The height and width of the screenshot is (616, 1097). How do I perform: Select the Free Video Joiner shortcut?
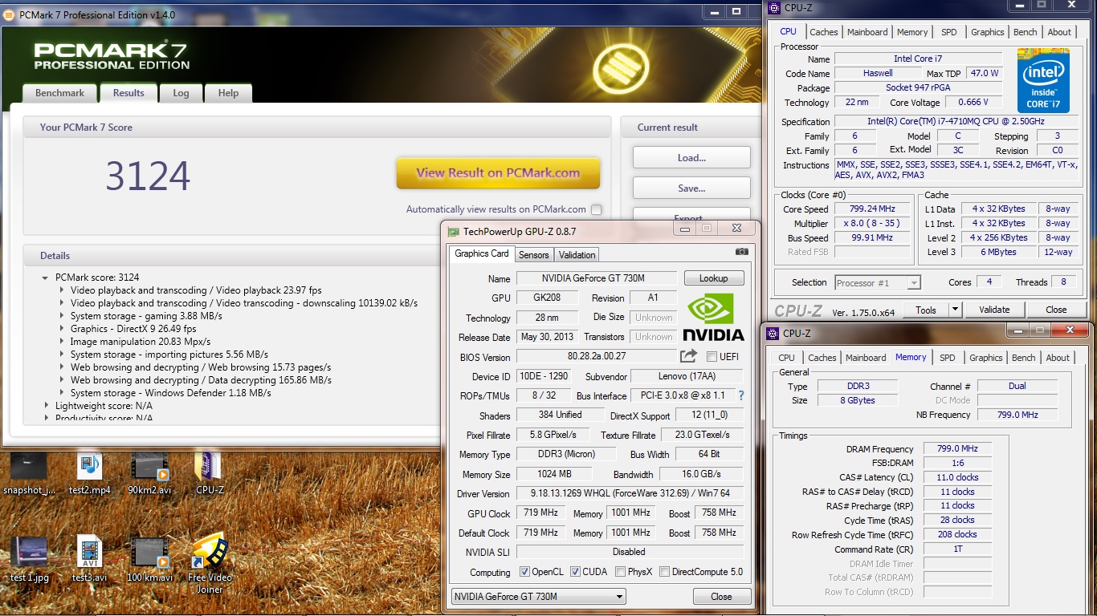coord(210,564)
